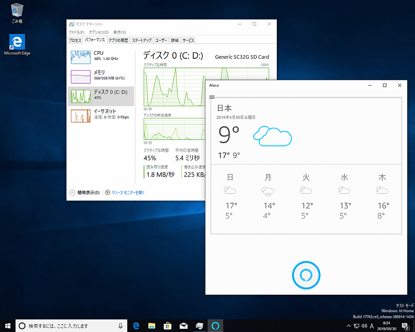This screenshot has width=415, height=332.
Task: Maximize the Task Manager window
Action: pos(255,24)
